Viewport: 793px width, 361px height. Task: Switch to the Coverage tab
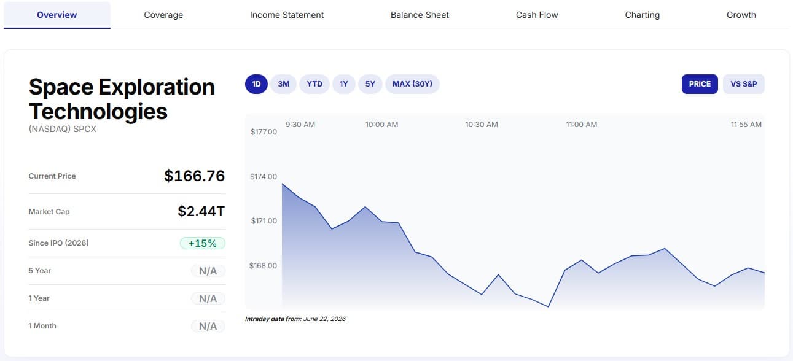click(x=163, y=15)
